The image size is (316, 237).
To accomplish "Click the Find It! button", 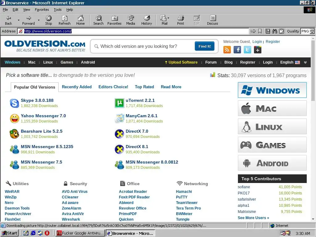I will tap(205, 46).
